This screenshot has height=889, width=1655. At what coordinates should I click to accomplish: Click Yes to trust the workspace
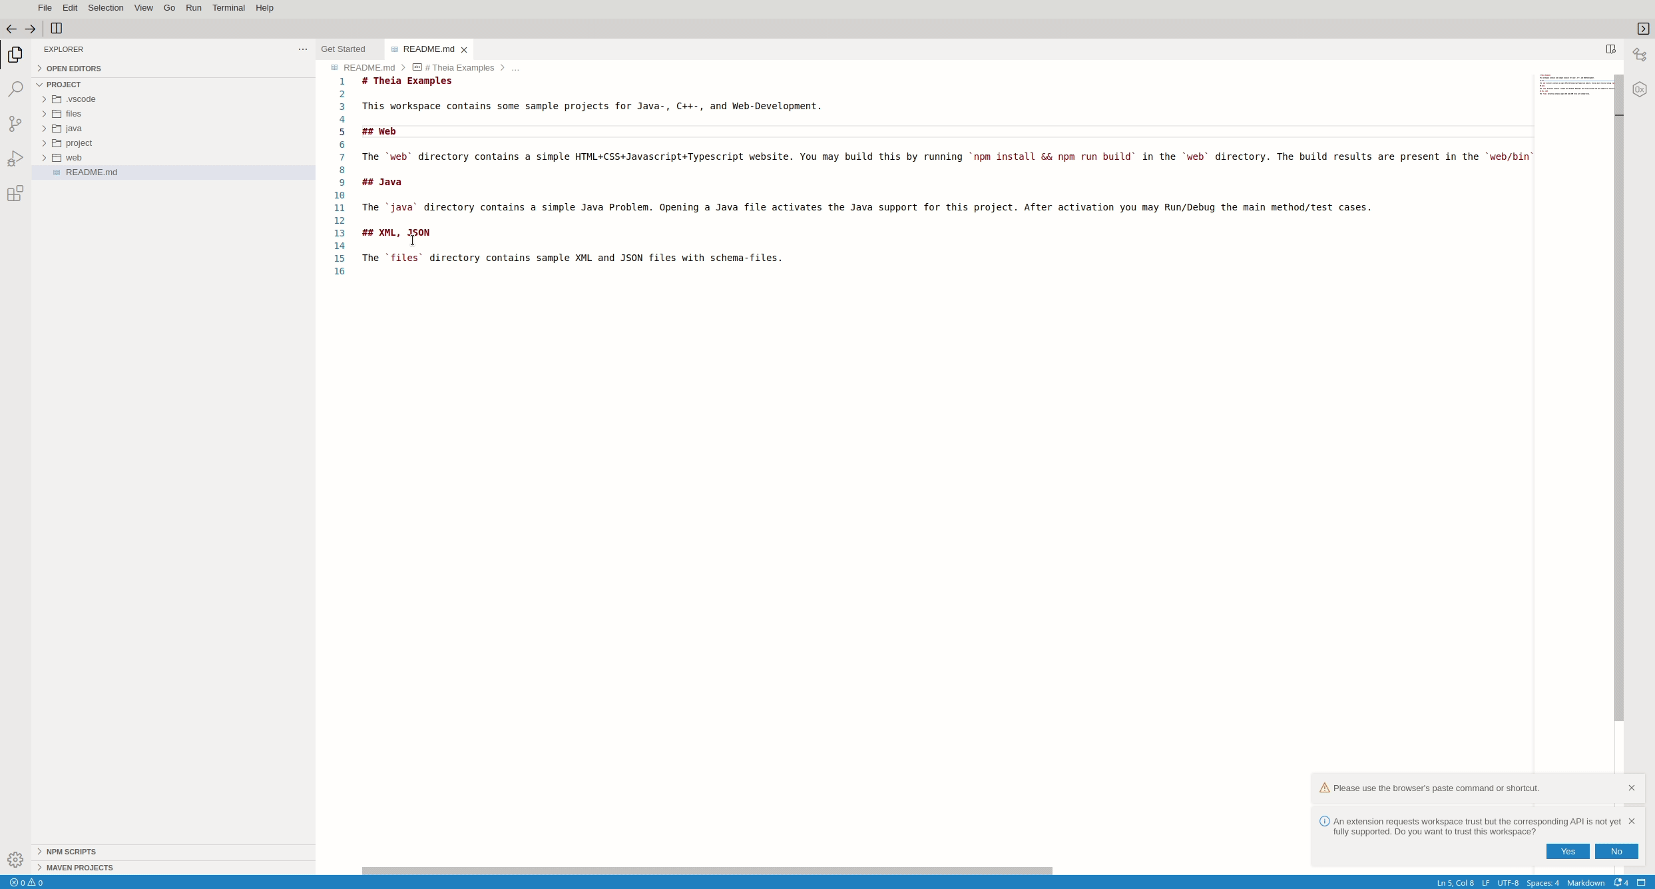point(1567,851)
